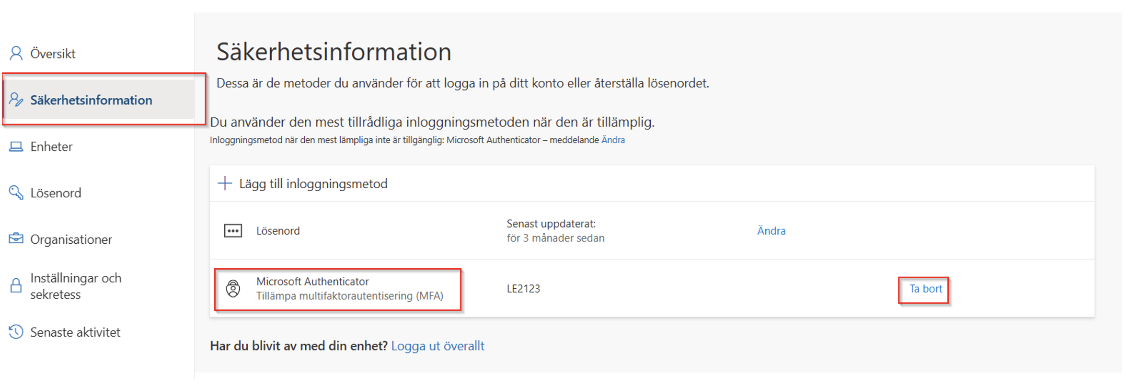Click the plus icon to add sign-in method
The height and width of the screenshot is (386, 1128).
click(x=225, y=183)
